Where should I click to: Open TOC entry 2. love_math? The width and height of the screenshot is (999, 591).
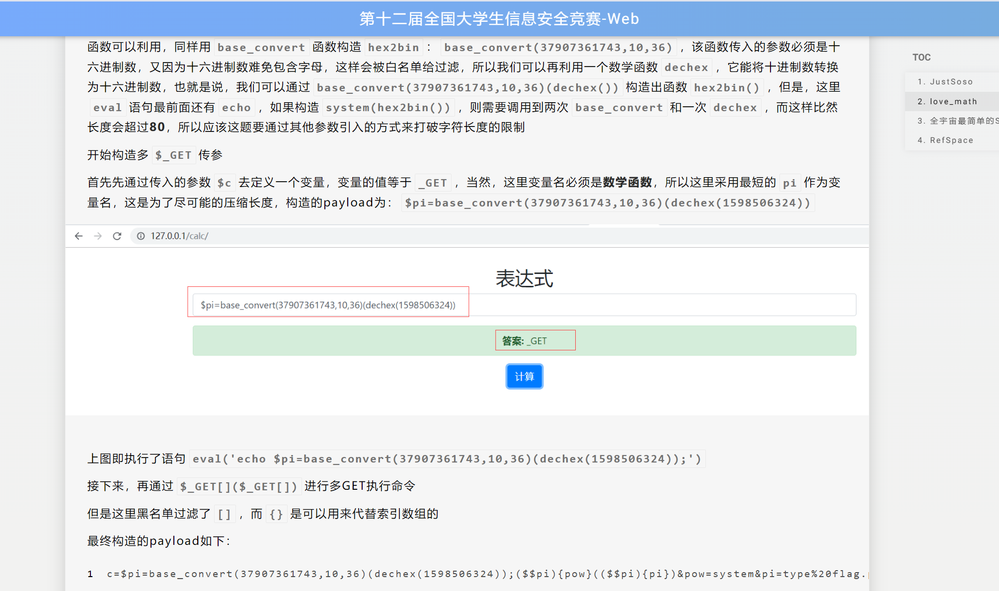click(x=947, y=101)
